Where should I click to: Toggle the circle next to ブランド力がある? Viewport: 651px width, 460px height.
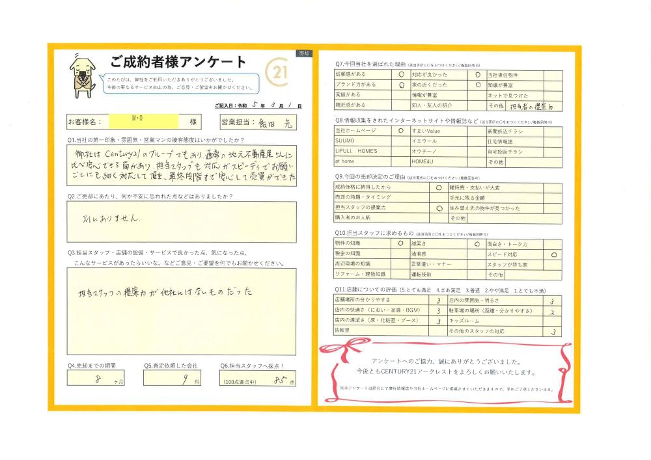pyautogui.click(x=401, y=85)
